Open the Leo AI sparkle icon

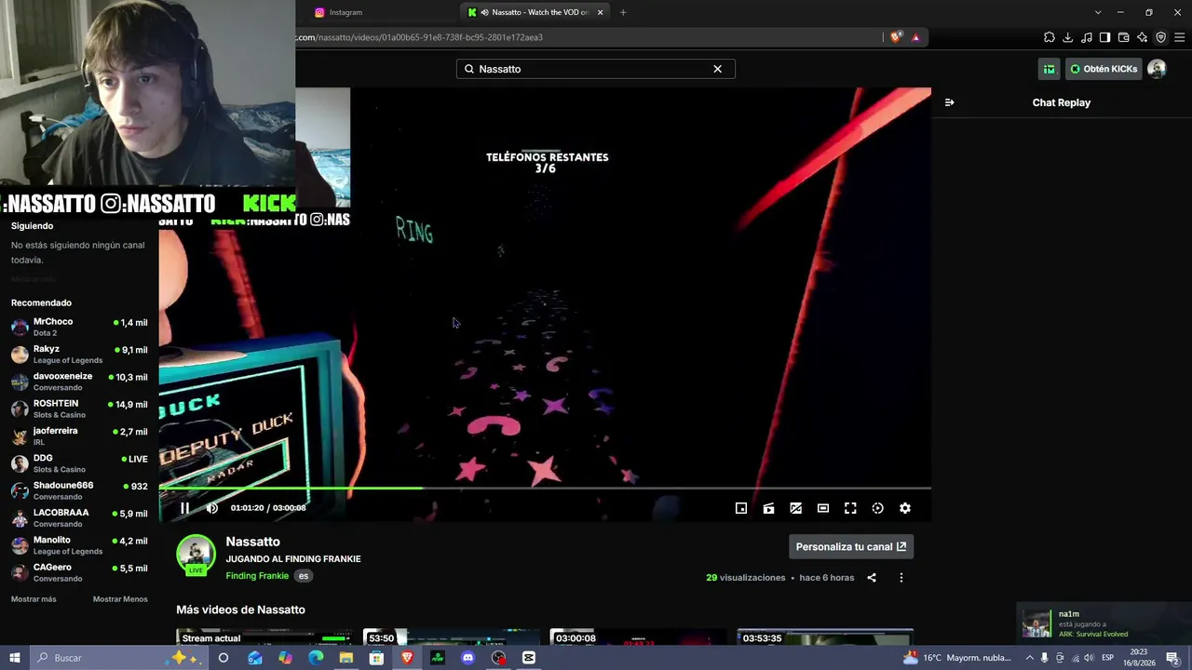(x=1142, y=37)
